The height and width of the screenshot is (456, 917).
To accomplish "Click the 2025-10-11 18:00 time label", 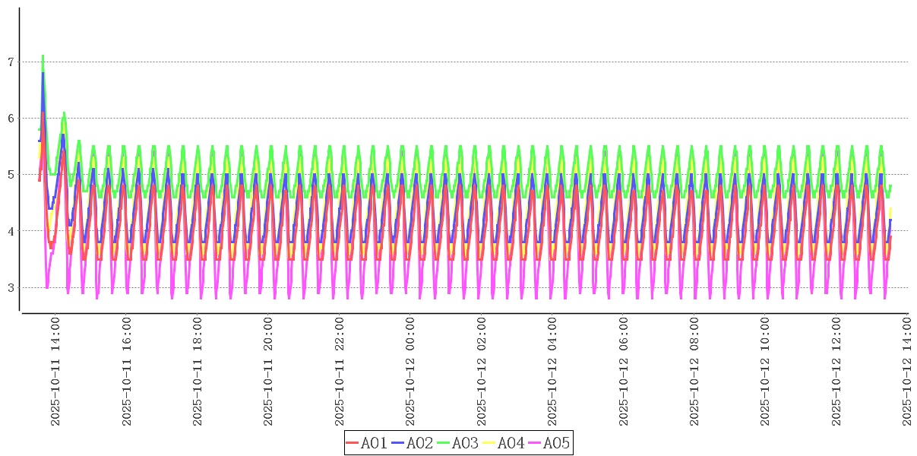I will pos(198,372).
